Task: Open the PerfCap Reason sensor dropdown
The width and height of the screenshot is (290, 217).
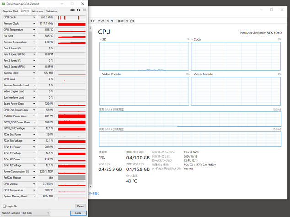Action: [x=34, y=178]
